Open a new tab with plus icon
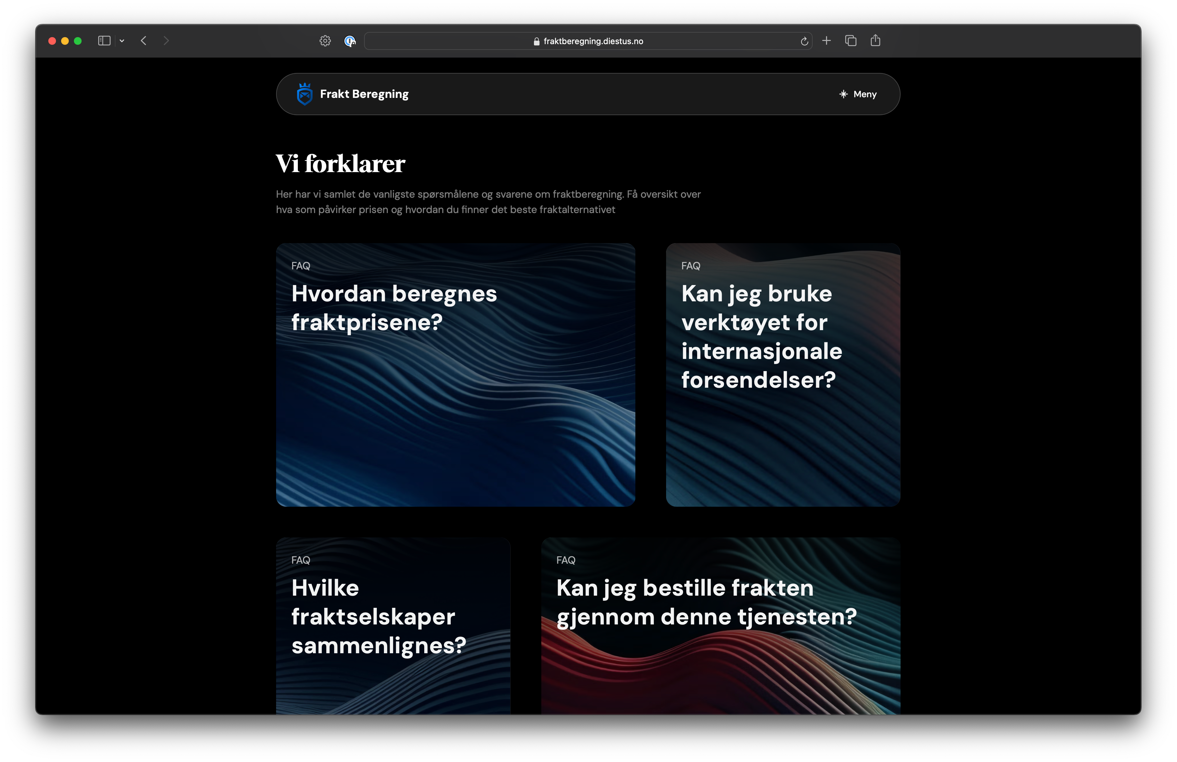The image size is (1177, 762). point(826,41)
